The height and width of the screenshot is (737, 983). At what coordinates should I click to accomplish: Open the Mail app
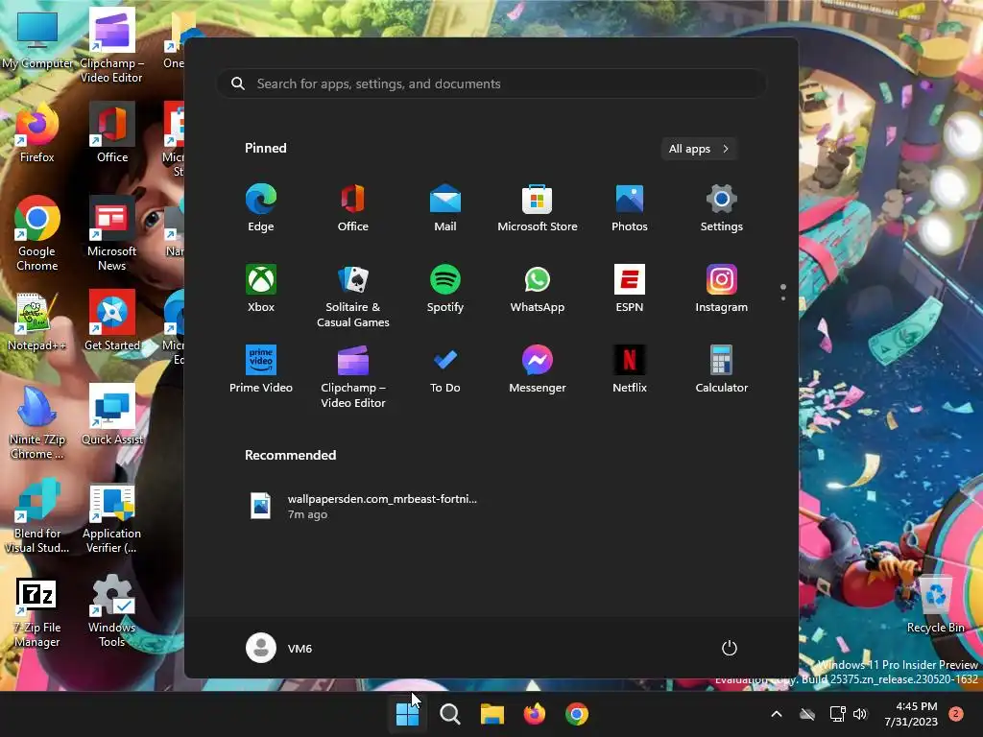[445, 208]
